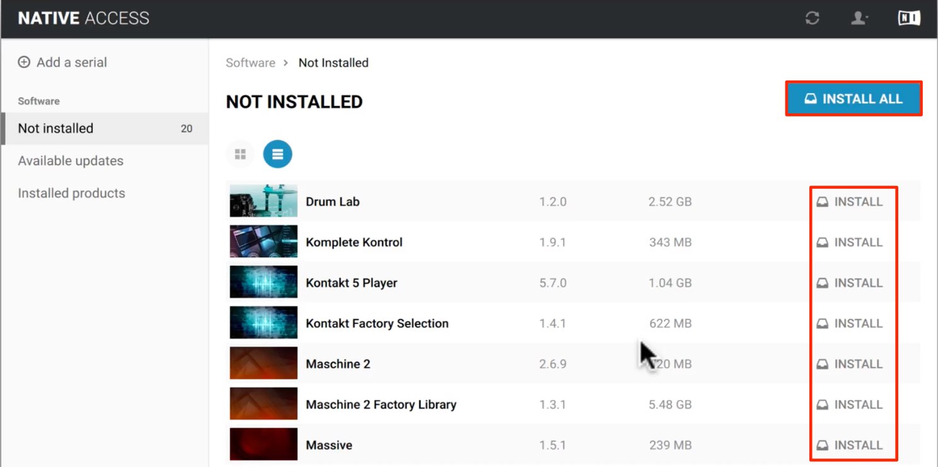
Task: Click version 5.7.0 value
Action: click(x=553, y=283)
